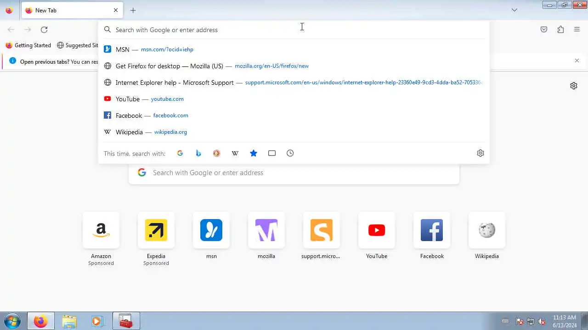This screenshot has width=588, height=330.
Task: Click the Reload page icon
Action: point(44,30)
